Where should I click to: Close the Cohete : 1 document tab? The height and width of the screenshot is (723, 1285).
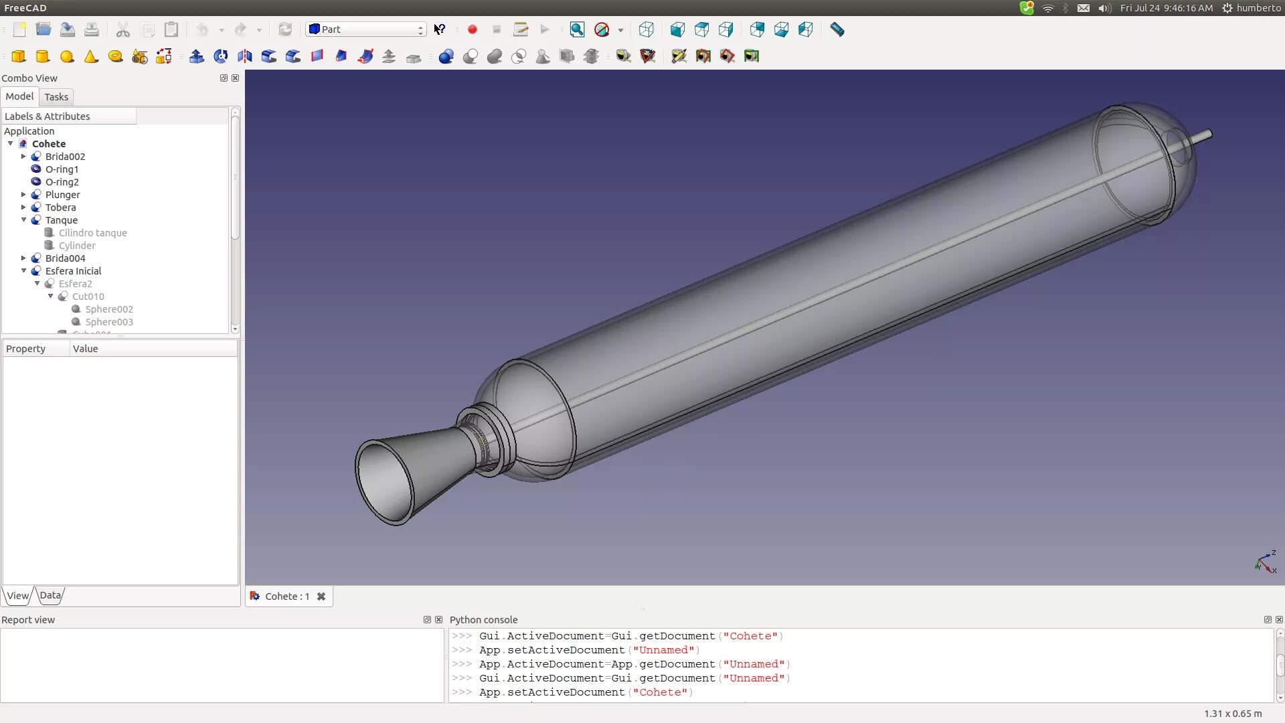click(x=321, y=596)
